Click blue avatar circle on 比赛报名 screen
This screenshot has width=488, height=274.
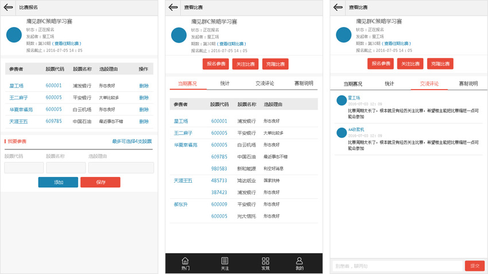pos(14,34)
